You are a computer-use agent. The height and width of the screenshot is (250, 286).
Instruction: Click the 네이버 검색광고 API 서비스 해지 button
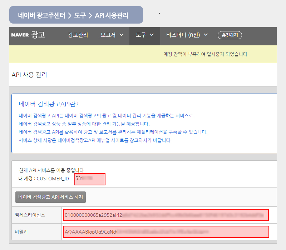50,197
